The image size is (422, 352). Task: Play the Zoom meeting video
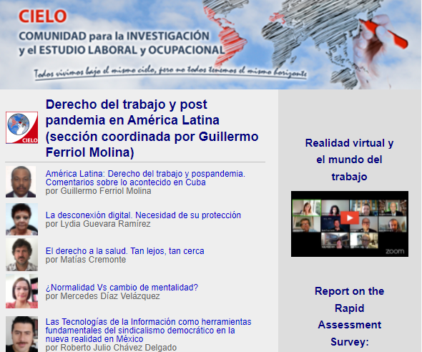click(x=349, y=217)
